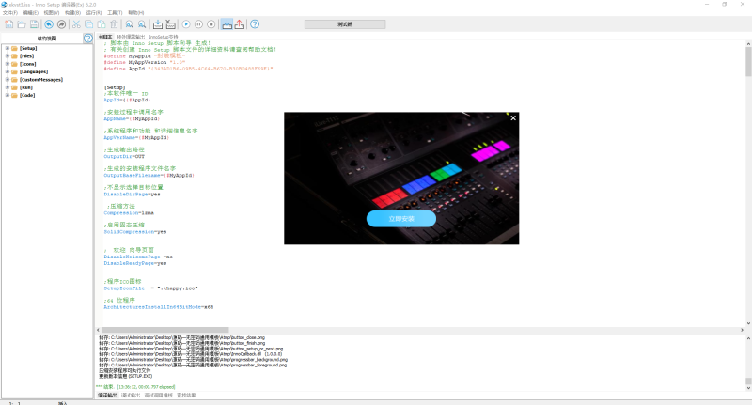Click the Save floppy disk icon
Image resolution: width=752 pixels, height=405 pixels.
click(x=34, y=24)
